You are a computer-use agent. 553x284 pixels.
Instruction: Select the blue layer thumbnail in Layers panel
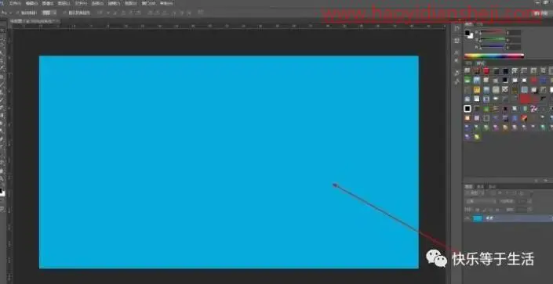pos(478,218)
